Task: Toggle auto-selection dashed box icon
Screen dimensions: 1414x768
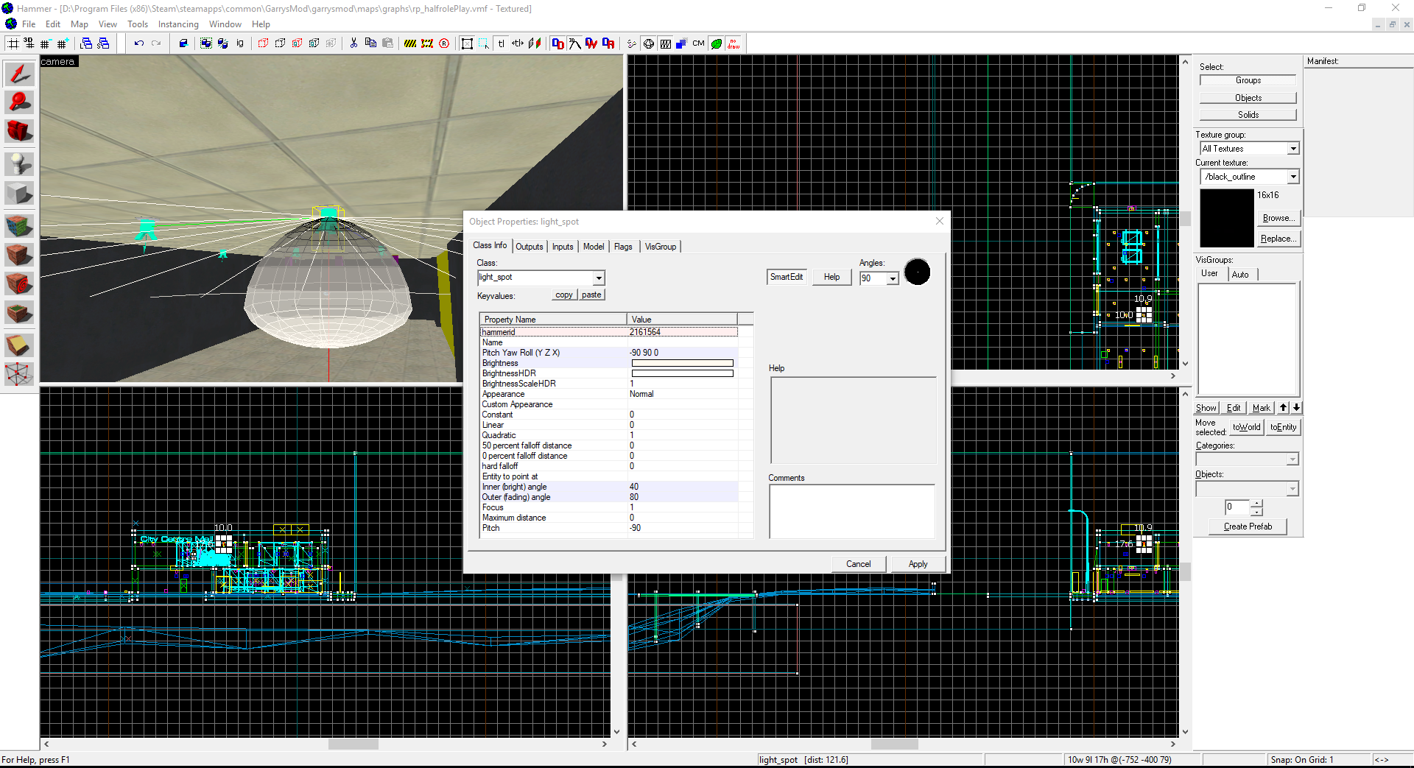Action: (x=484, y=43)
